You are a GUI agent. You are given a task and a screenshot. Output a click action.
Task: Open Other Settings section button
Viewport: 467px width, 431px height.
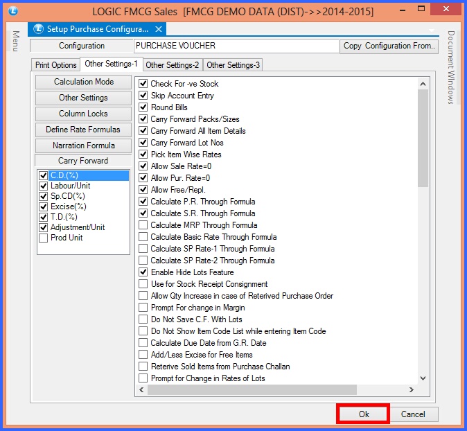[x=83, y=98]
